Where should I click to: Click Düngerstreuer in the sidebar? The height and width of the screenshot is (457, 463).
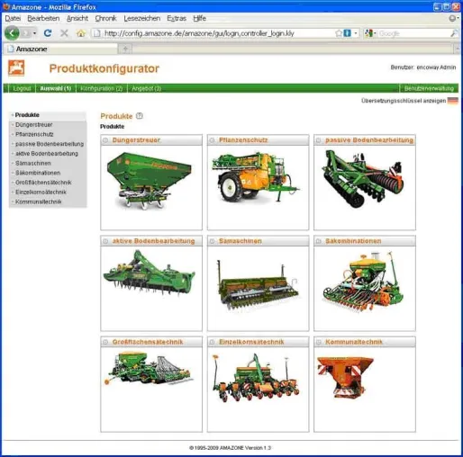coord(34,124)
